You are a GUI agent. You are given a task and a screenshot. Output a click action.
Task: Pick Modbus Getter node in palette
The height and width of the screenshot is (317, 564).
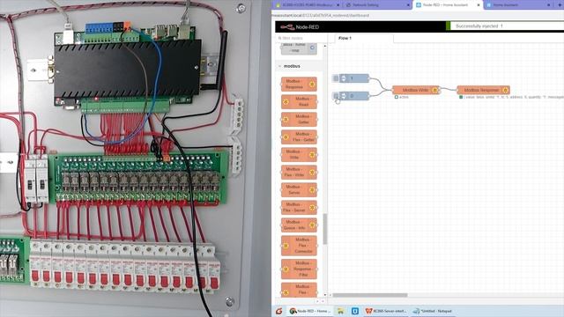coord(299,120)
